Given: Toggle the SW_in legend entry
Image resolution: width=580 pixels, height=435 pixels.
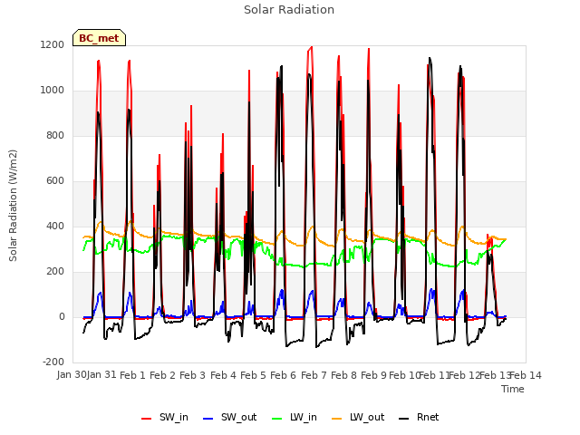Looking at the screenshot, I should [165, 418].
